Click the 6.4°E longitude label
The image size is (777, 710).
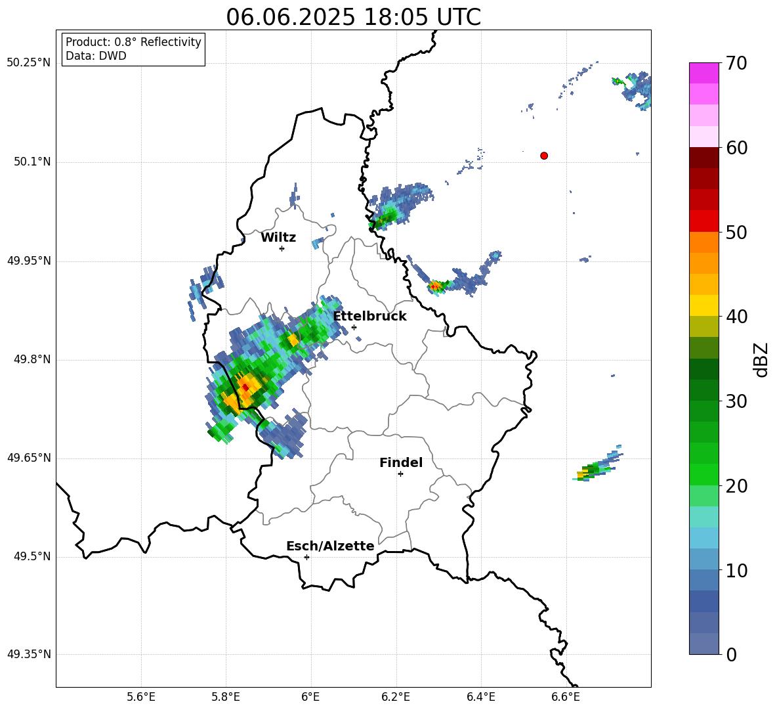point(481,697)
